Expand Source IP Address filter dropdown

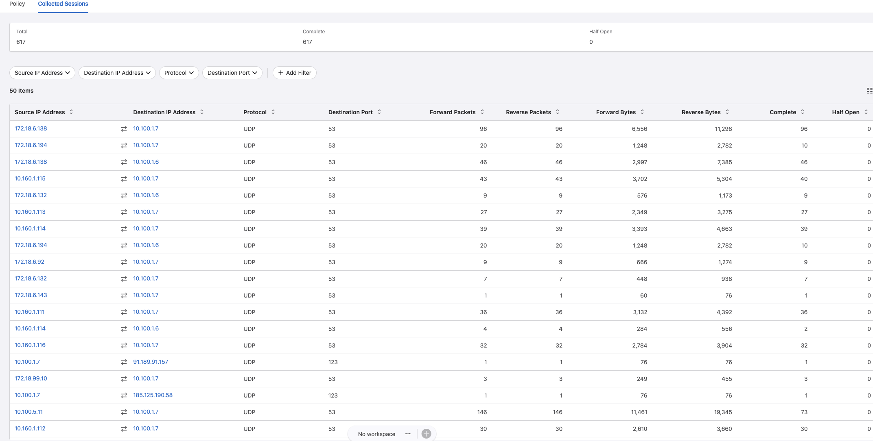click(x=42, y=73)
